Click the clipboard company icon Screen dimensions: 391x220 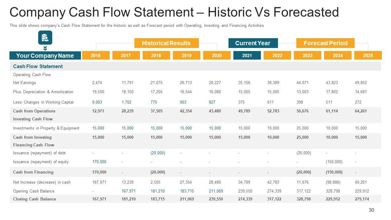[45, 38]
